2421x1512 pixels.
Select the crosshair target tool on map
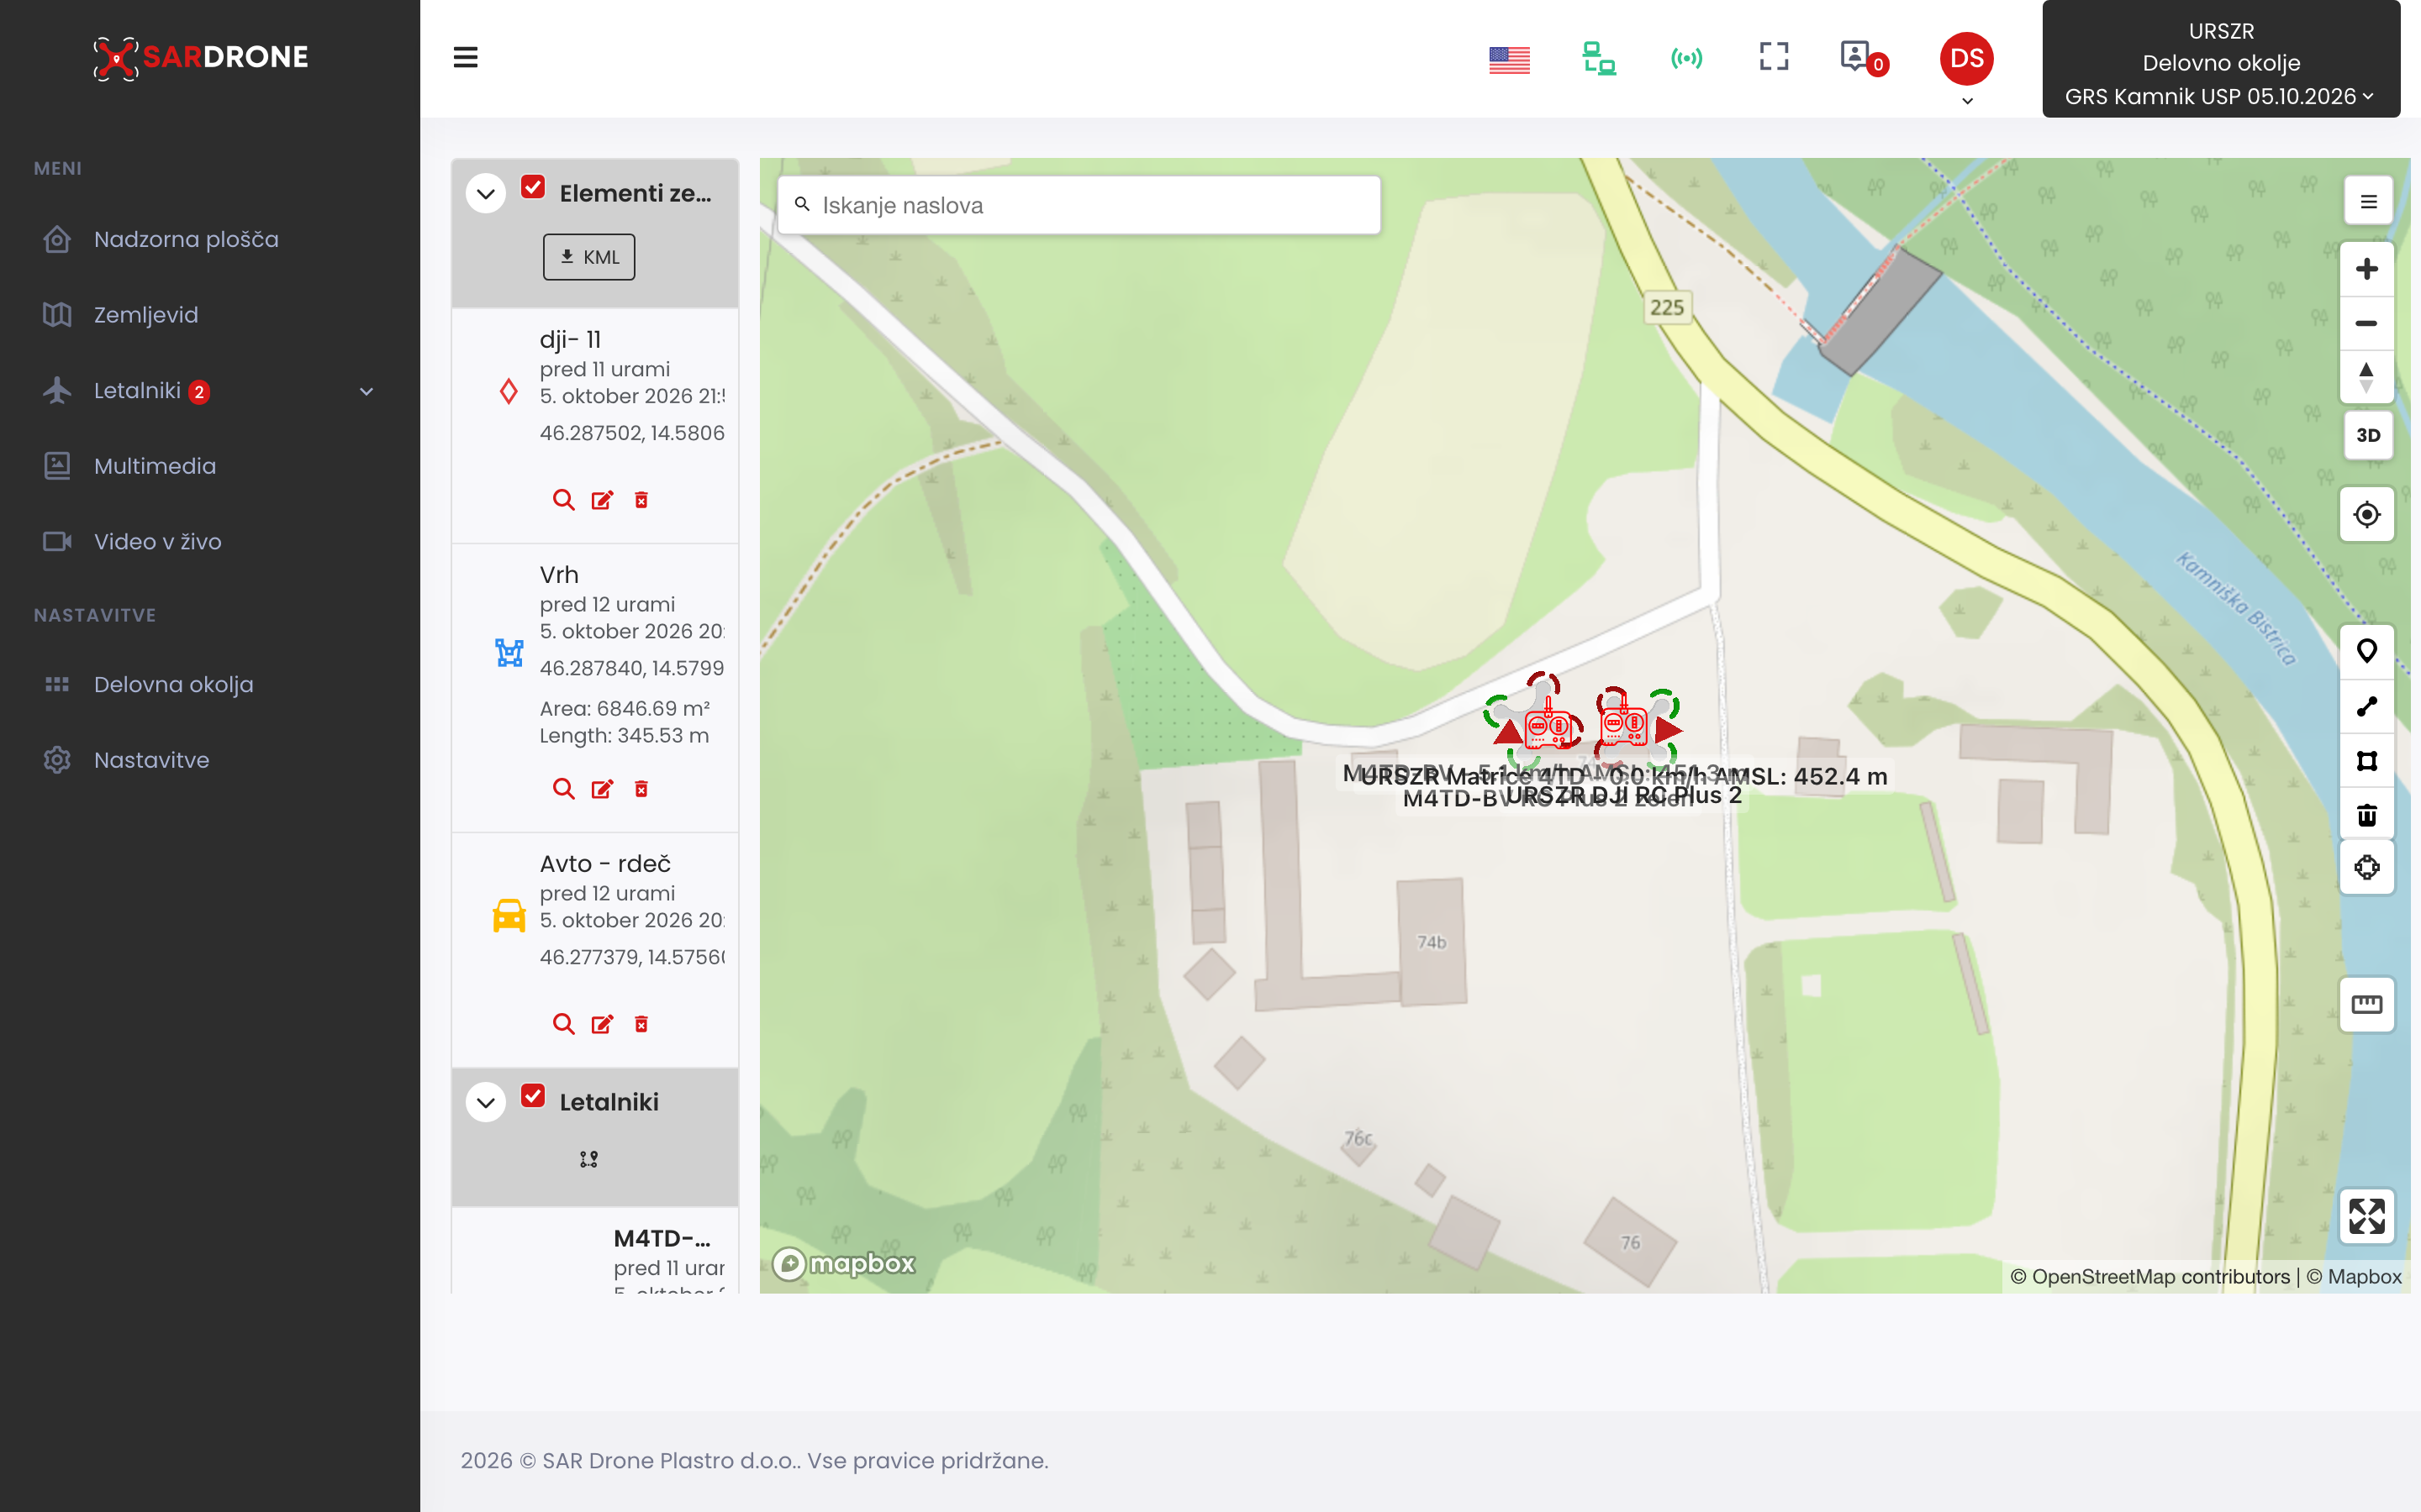click(2366, 867)
